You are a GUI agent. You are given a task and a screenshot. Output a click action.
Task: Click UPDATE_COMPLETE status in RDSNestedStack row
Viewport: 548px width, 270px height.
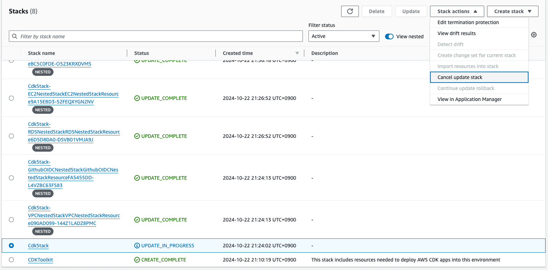point(164,136)
